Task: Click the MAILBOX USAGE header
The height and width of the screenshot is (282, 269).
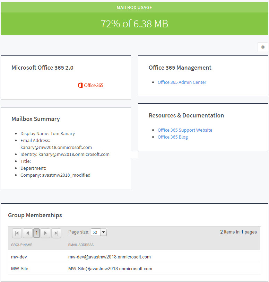Action: (x=134, y=7)
